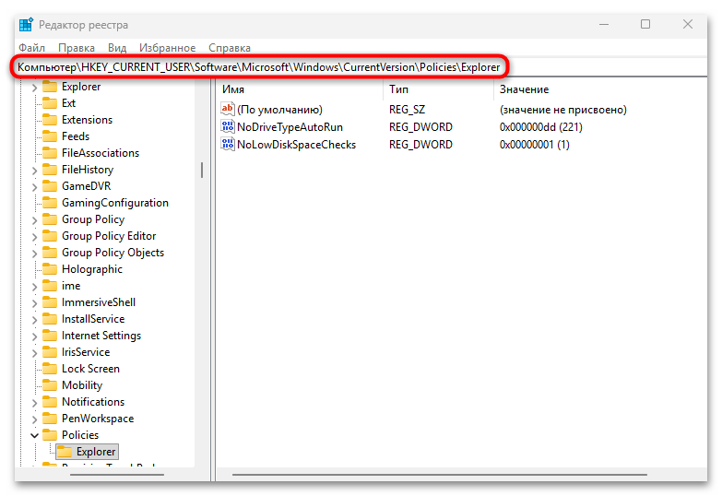Select the Holographic folder icon

[x=50, y=269]
